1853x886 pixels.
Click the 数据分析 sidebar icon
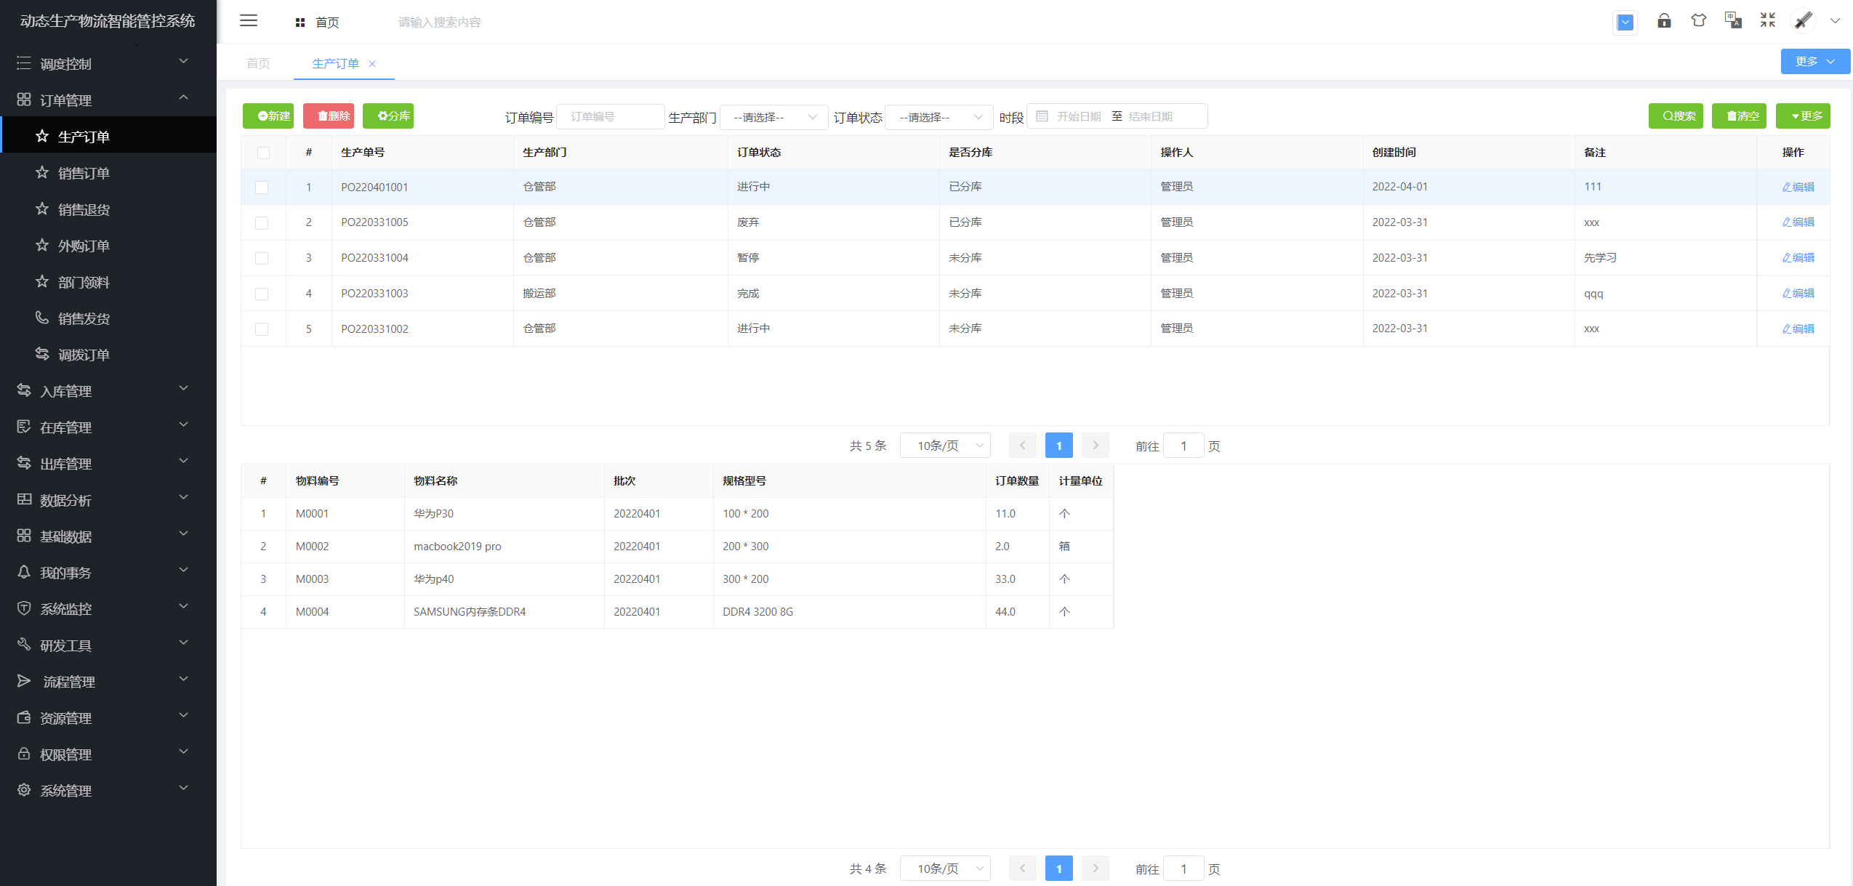pyautogui.click(x=24, y=499)
